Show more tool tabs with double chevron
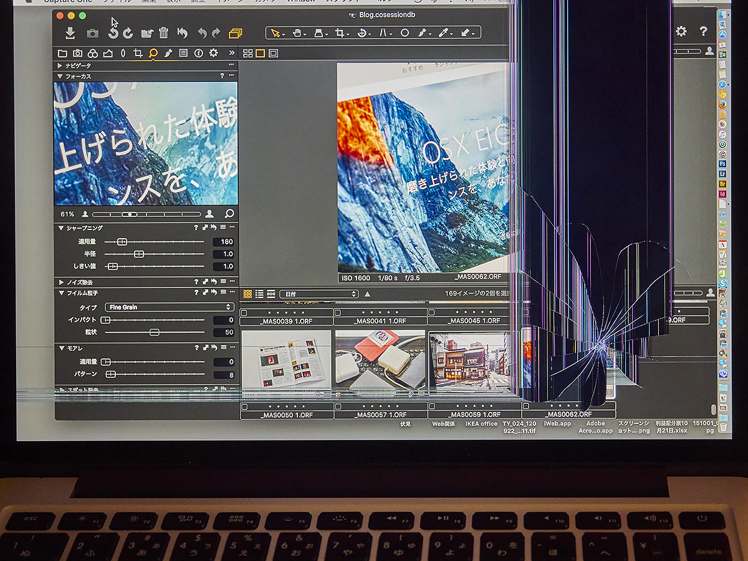Screen dimensions: 748x561 [232, 53]
